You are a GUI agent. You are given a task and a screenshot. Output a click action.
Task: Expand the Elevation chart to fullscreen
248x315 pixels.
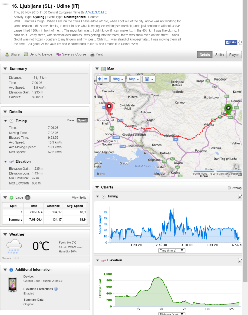point(240,260)
